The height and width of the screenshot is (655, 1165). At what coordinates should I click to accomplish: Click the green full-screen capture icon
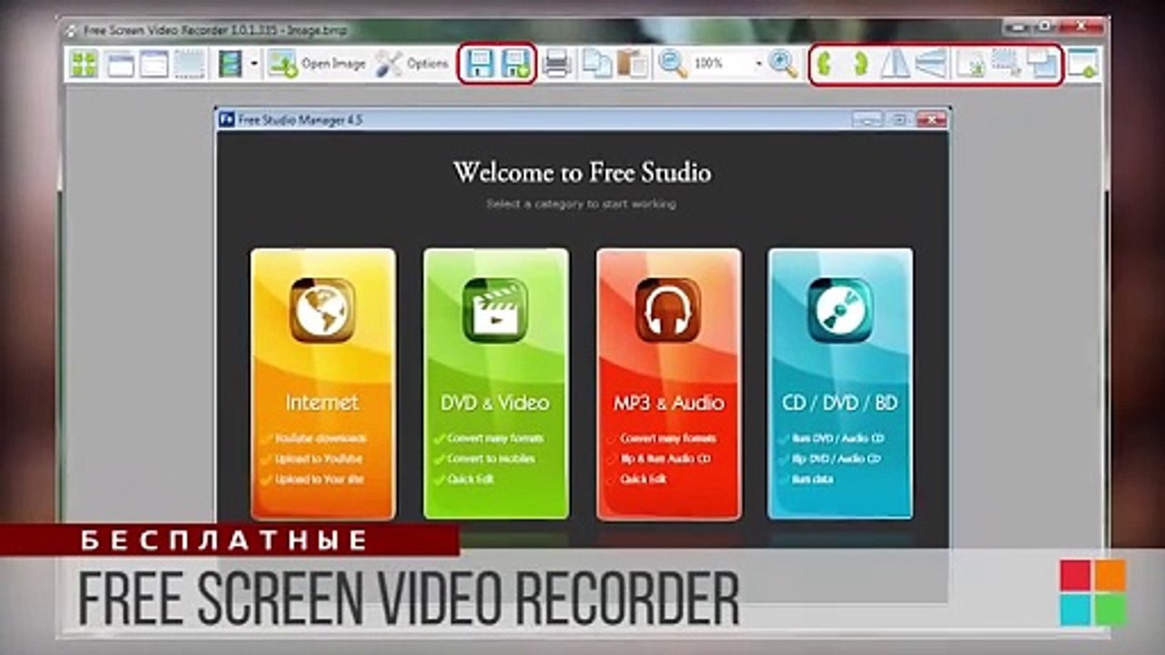click(85, 64)
